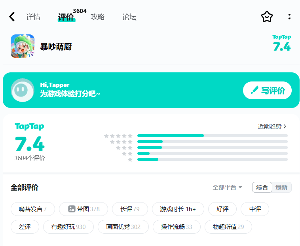The width and height of the screenshot is (300, 246).
Task: Tap the Tapper avatar in the green banner
Action: (x=23, y=90)
